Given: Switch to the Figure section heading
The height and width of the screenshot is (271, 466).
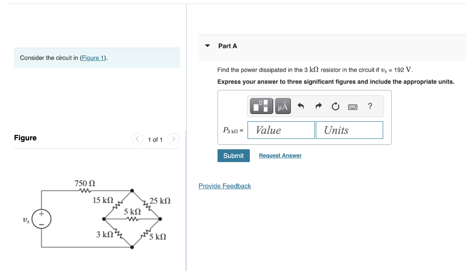Looking at the screenshot, I should click(25, 138).
